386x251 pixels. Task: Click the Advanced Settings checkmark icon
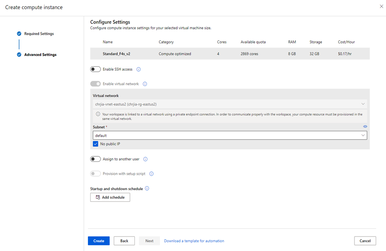(19, 55)
